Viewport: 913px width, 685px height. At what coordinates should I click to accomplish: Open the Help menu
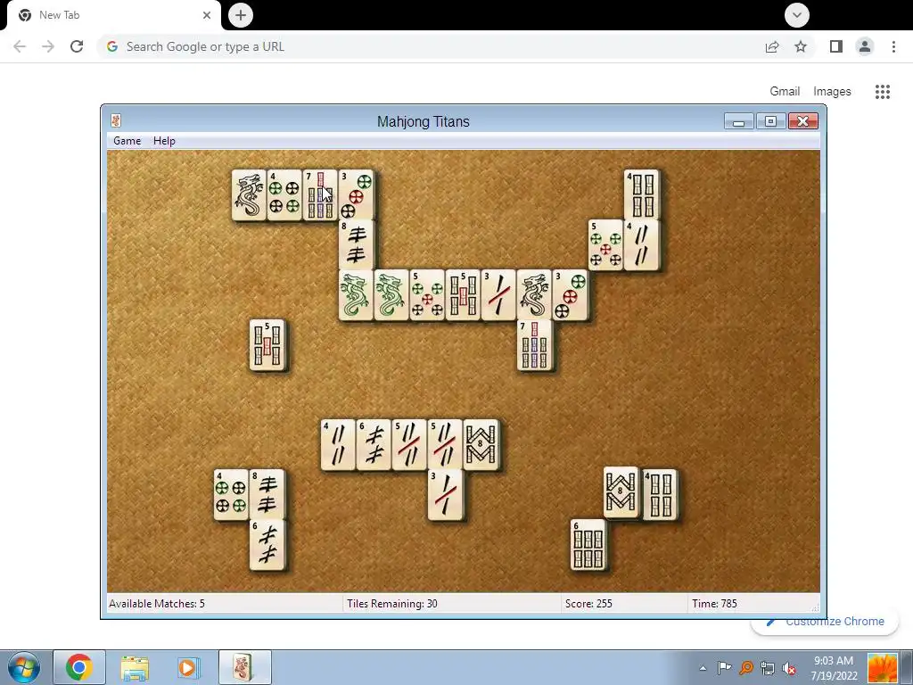point(164,141)
